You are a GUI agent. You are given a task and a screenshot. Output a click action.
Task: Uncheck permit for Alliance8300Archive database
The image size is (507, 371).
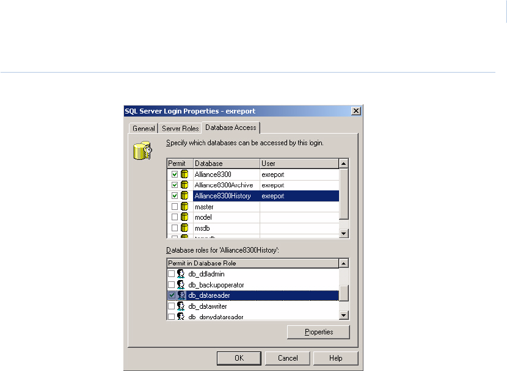point(175,185)
